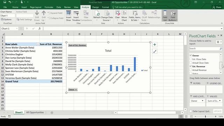The width and height of the screenshot is (224, 126).
Task: Switch to All Opportunities sheet
Action: [35, 112]
